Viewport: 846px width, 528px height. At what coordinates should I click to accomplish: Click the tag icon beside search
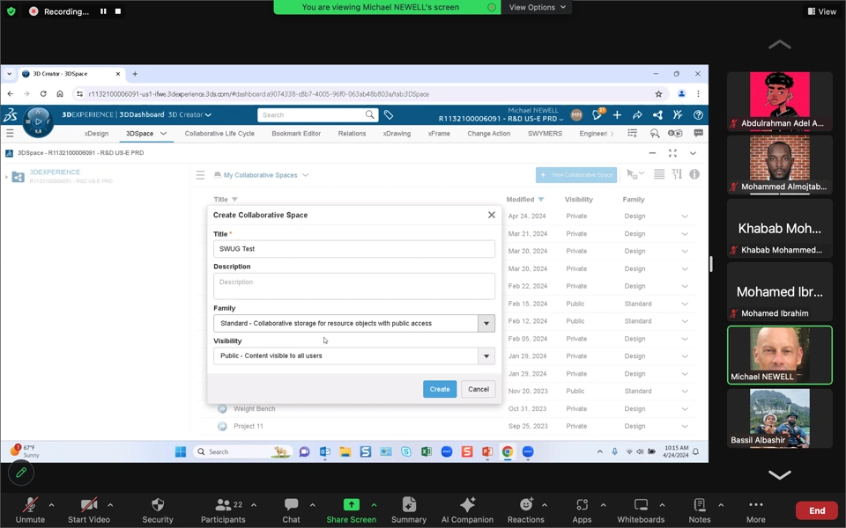[x=389, y=114]
